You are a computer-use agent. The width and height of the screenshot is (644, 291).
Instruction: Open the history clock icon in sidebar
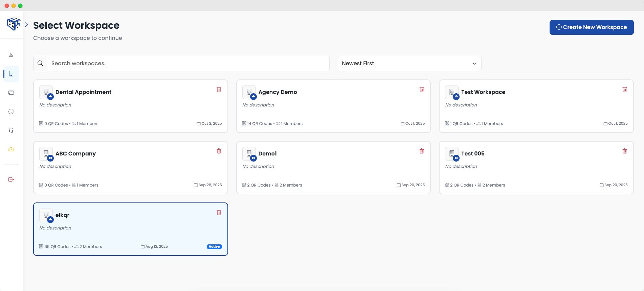[11, 112]
